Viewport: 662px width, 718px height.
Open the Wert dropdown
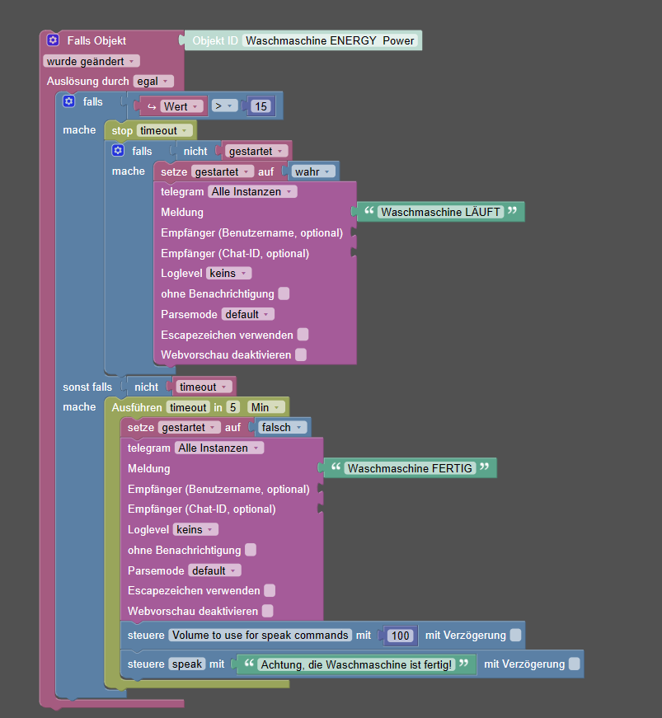tap(181, 106)
